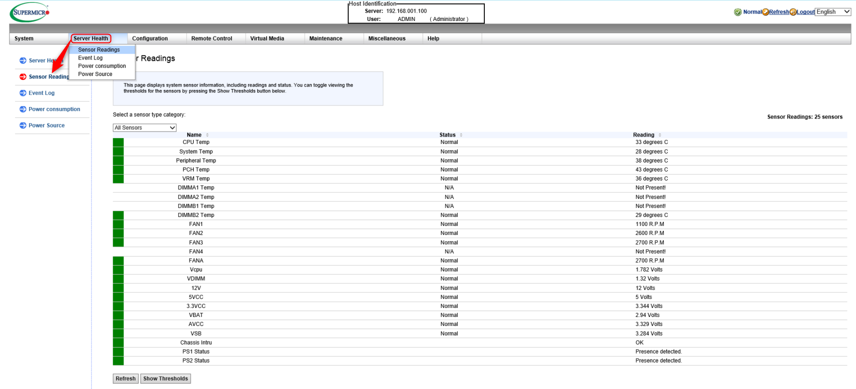Click the Power consumption sidebar arrow icon
Screen dimensions: 856x389
click(23, 109)
